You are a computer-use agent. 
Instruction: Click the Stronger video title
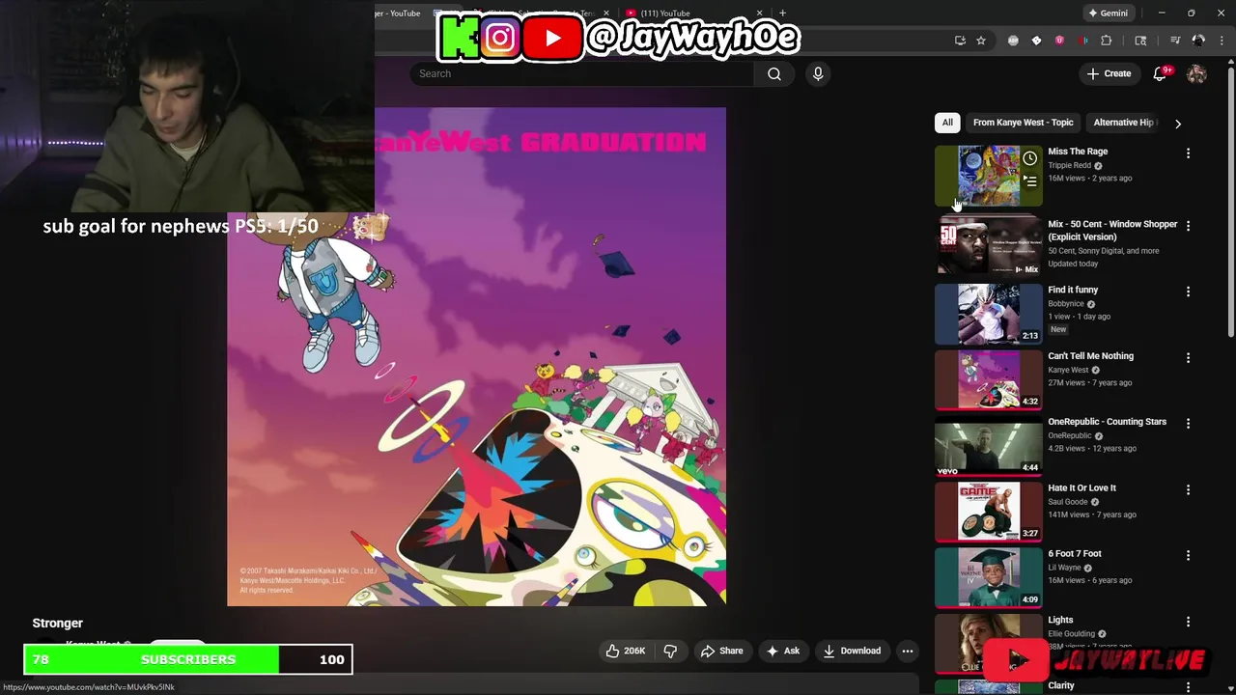[x=58, y=624]
